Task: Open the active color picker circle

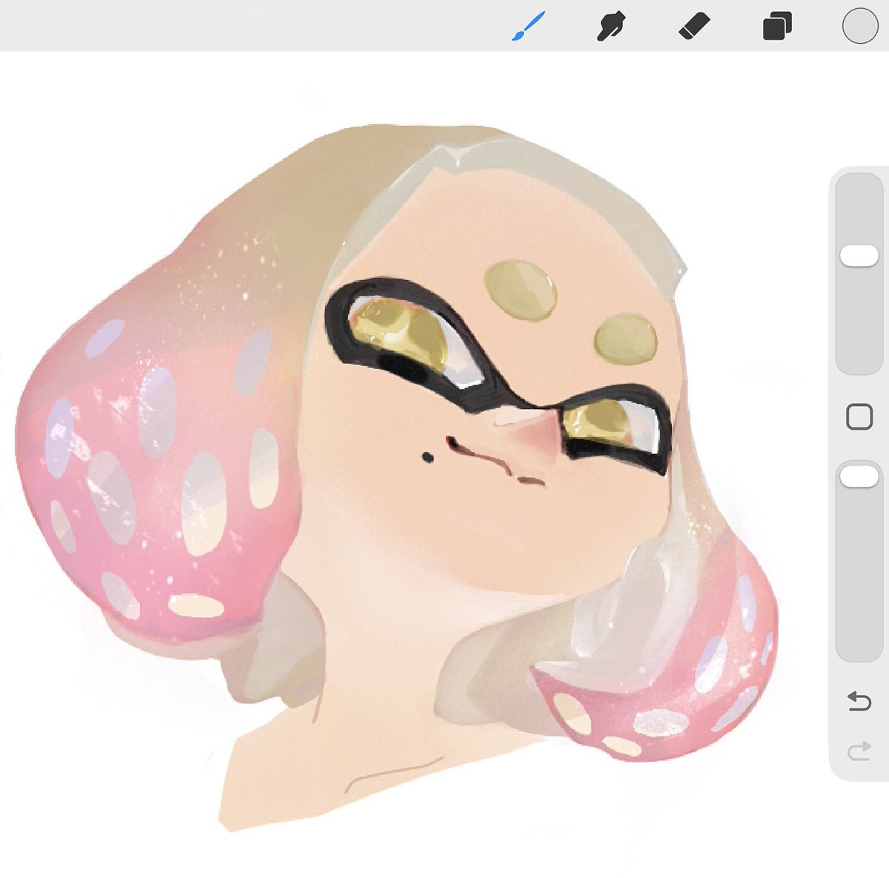Action: pyautogui.click(x=860, y=27)
